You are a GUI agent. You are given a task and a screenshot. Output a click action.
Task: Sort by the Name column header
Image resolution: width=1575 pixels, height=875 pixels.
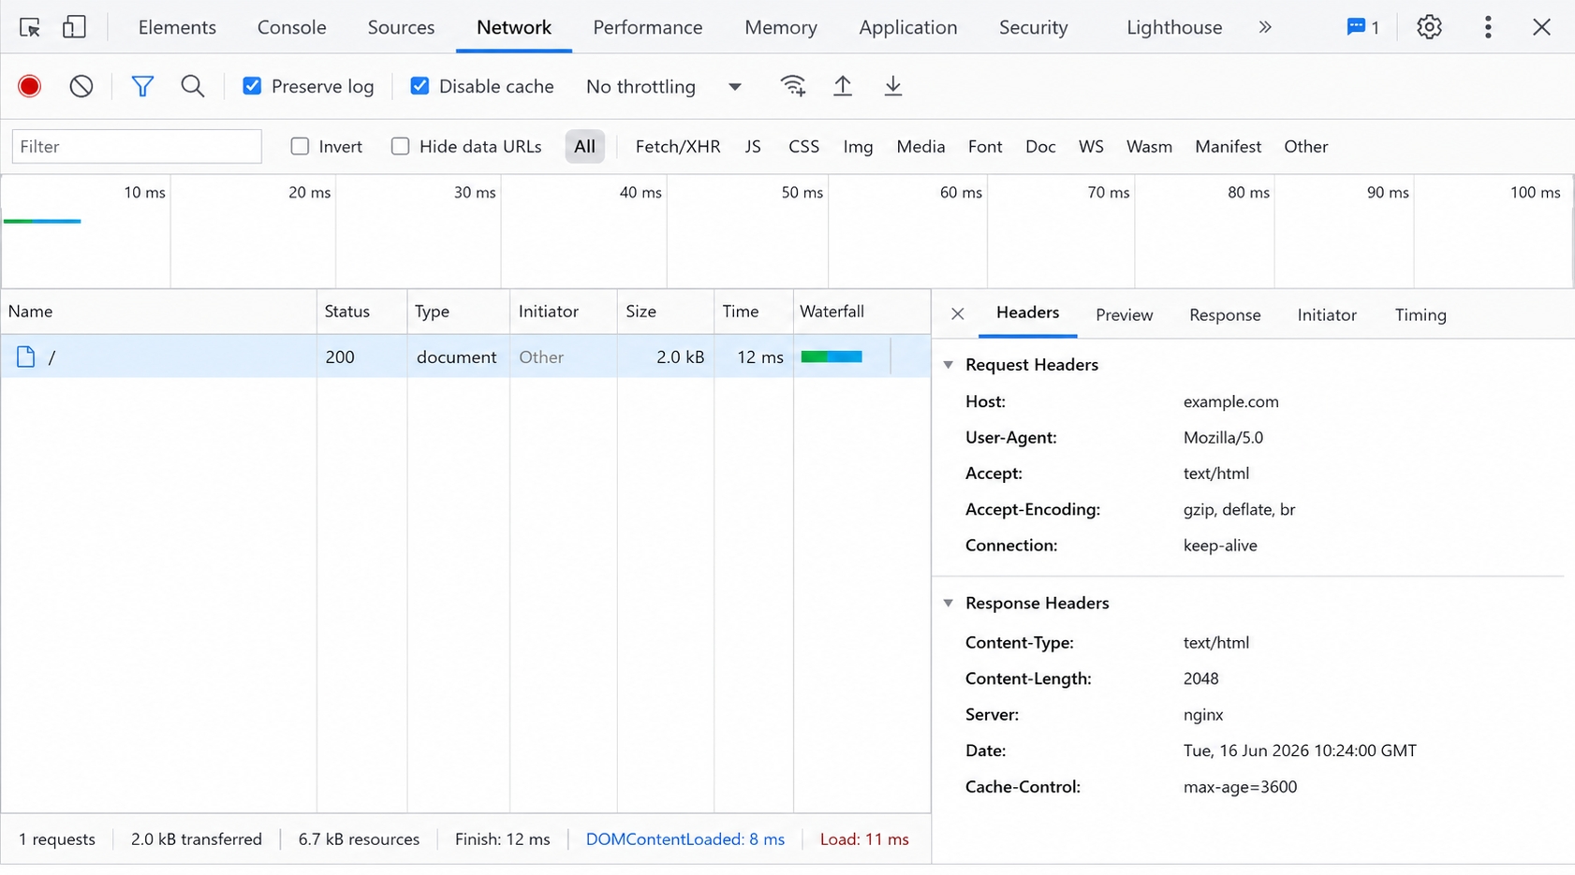(158, 311)
